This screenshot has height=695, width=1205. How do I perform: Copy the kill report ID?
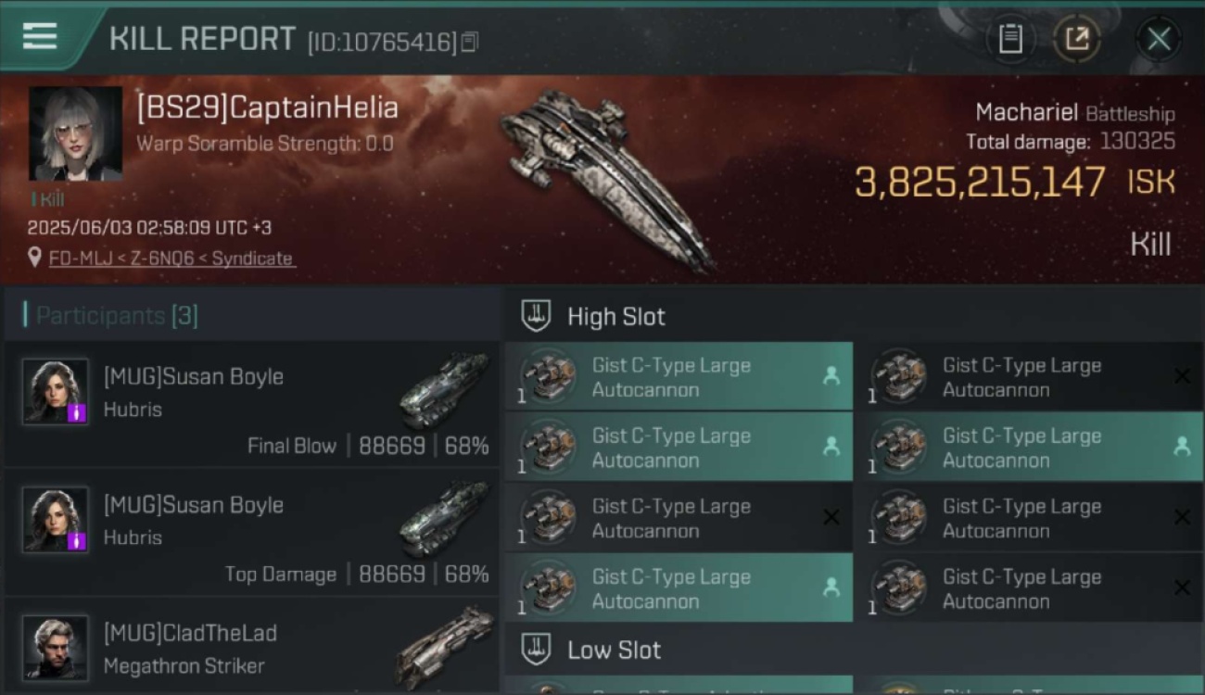pyautogui.click(x=470, y=42)
